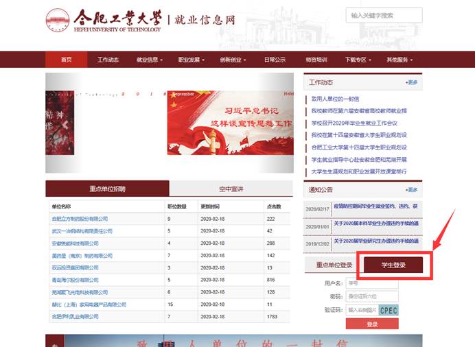
Task: Open the 日常公示 menu item
Action: (275, 60)
